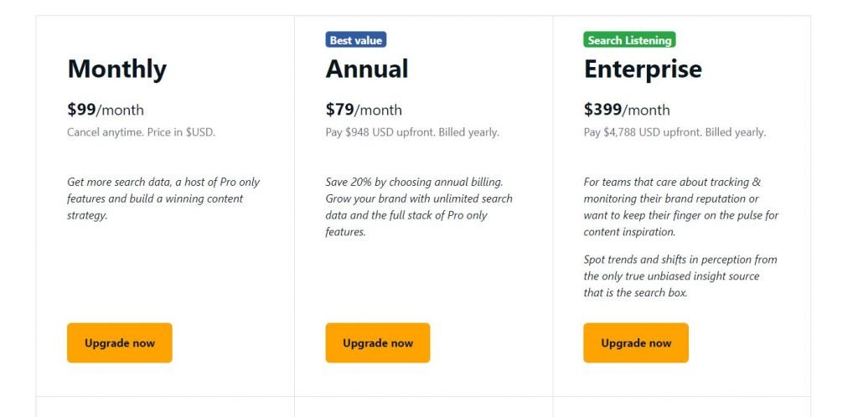858x417 pixels.
Task: Select the Enterprise plan heading
Action: coord(643,69)
